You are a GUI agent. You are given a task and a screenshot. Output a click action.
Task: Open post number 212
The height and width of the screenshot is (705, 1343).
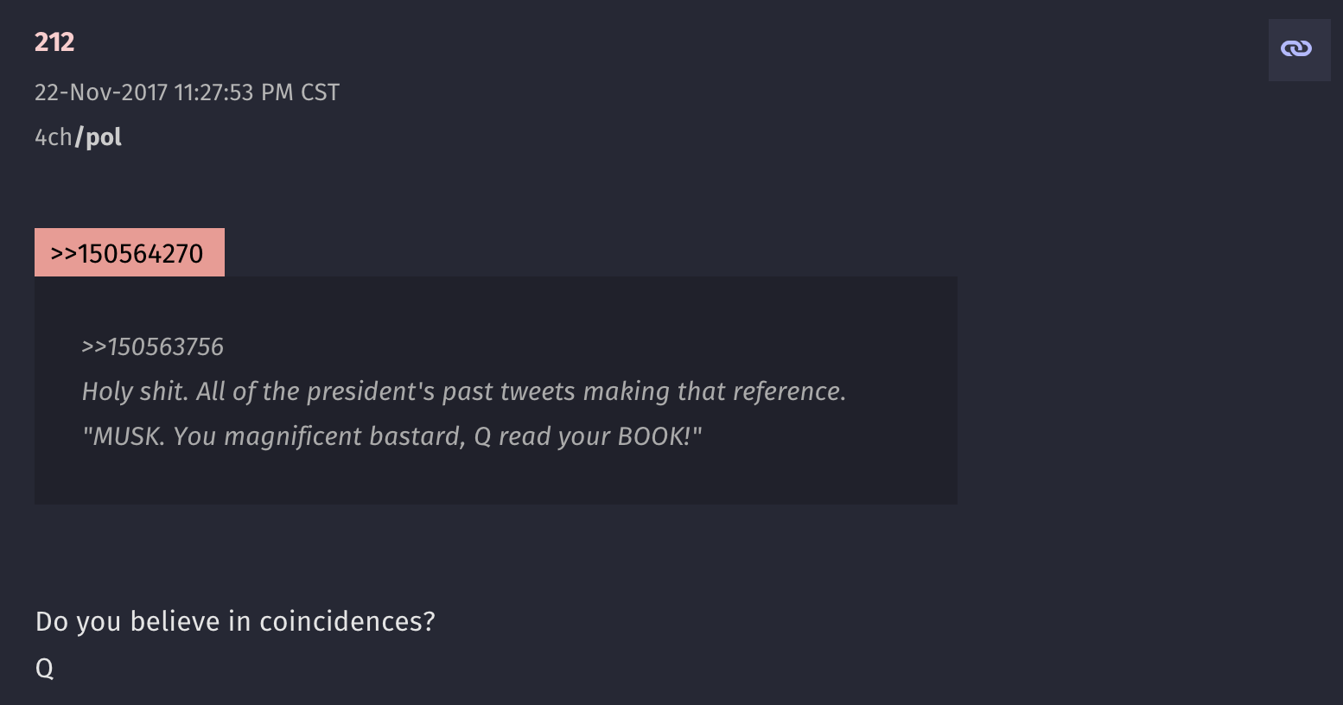coord(54,42)
